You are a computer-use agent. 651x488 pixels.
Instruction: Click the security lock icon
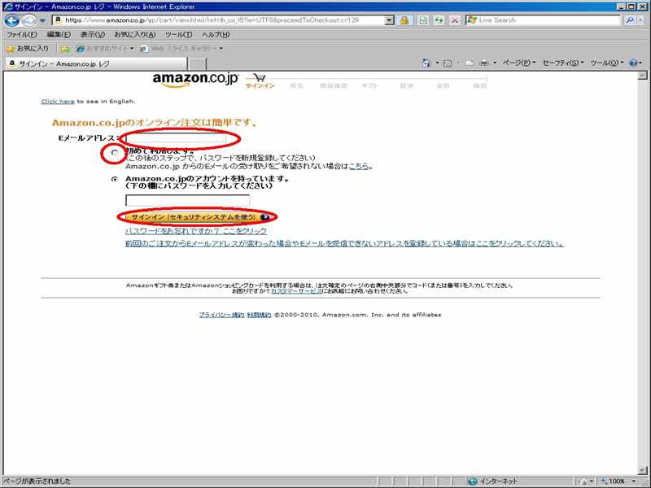pos(404,20)
